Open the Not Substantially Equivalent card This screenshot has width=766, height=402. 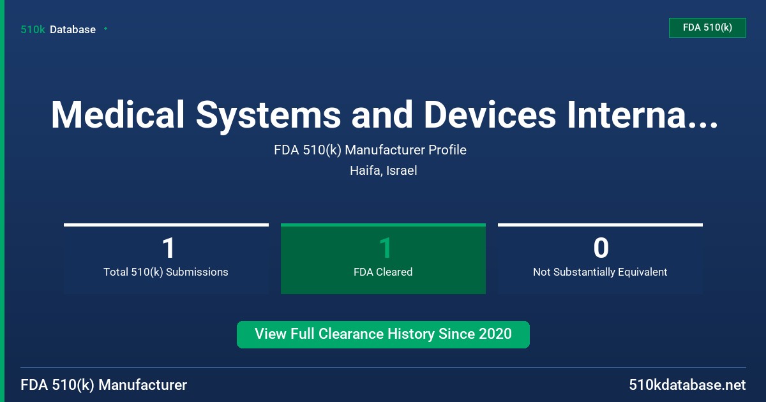pos(600,258)
